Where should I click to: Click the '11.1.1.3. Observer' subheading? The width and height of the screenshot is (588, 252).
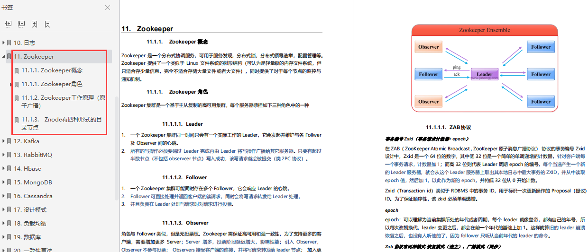click(185, 223)
